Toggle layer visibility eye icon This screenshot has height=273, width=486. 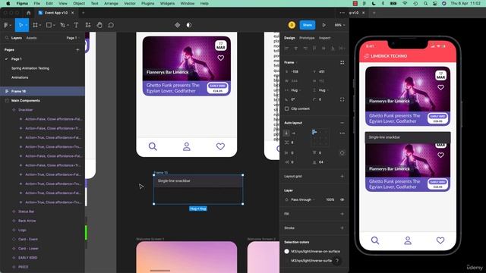point(342,199)
